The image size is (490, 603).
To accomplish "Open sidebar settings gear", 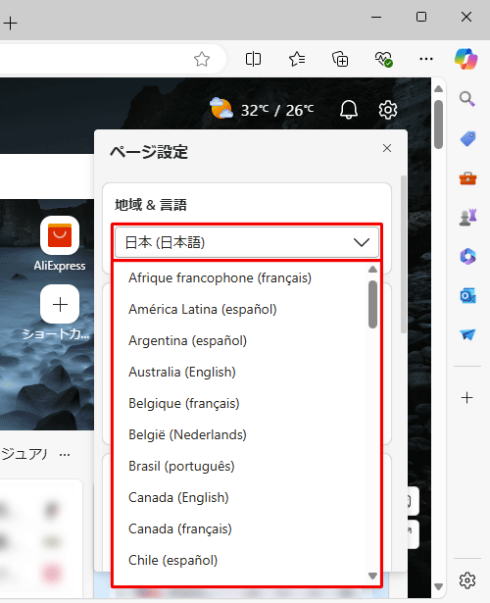I will 466,579.
